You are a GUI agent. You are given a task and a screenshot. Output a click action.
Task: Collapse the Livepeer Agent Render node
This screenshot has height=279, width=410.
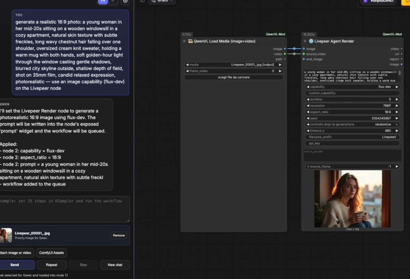[x=305, y=41]
